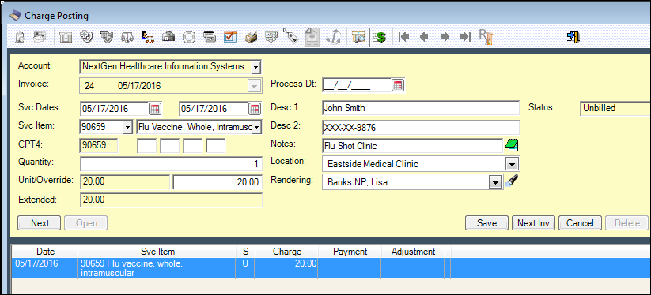The height and width of the screenshot is (295, 651).
Task: Expand the Invoice dropdown arrow
Action: click(x=254, y=86)
